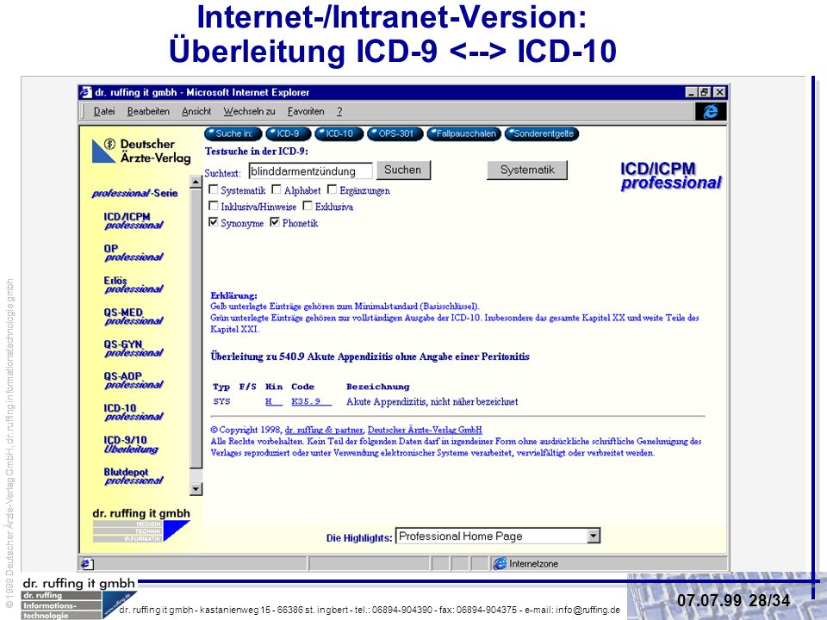Open the K35.9 code link
Screen dimensions: 827x620
click(311, 402)
